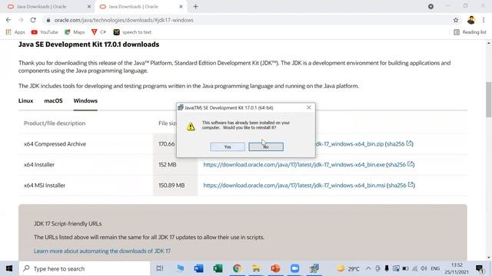Click the JDK 17 Script-friendly URLs heading
Viewport: 492px width, 276px height.
[x=68, y=224]
